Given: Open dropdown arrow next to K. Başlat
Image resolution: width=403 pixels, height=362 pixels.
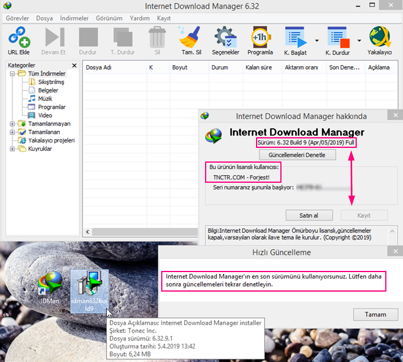Looking at the screenshot, I should tap(317, 41).
